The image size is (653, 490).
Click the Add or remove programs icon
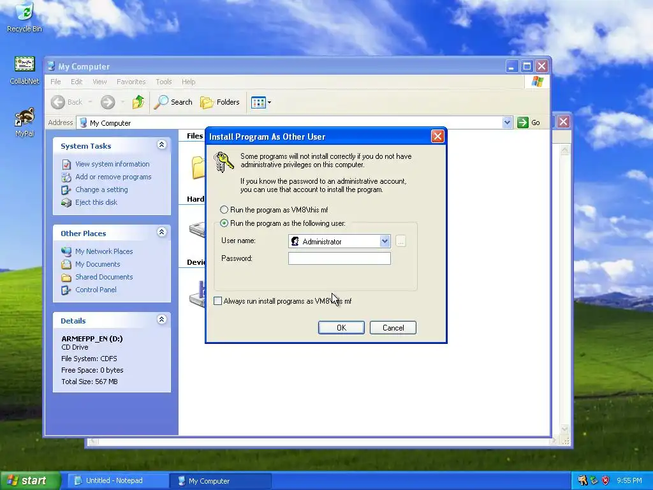click(x=66, y=177)
